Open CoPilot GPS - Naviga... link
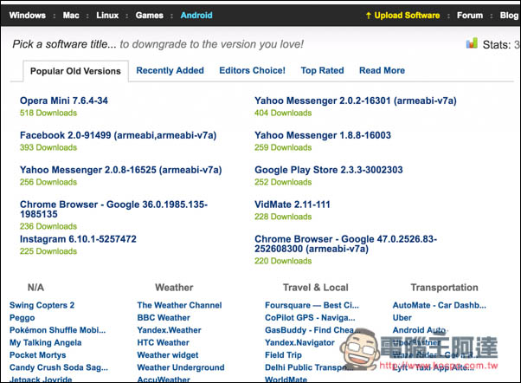 310,318
